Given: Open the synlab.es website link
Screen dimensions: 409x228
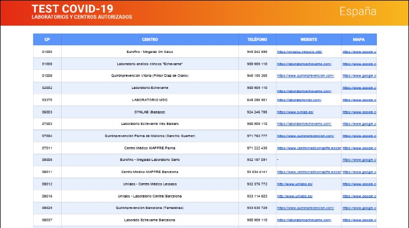Looking at the screenshot, I should point(295,112).
